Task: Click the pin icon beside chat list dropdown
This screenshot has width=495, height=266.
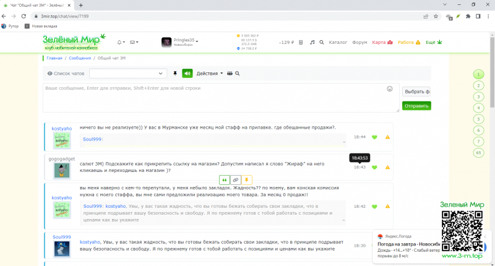Action: pos(175,74)
